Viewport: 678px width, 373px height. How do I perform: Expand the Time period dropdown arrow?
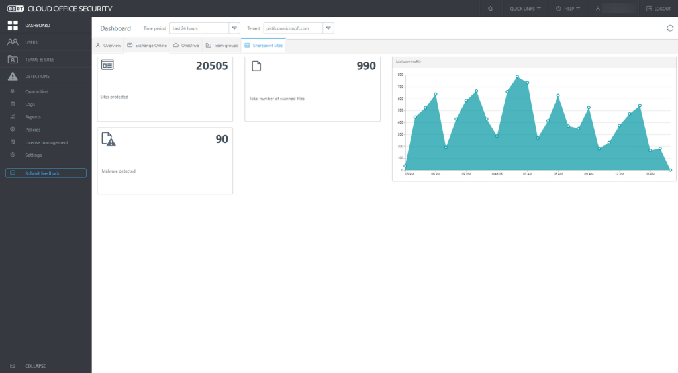tap(234, 28)
